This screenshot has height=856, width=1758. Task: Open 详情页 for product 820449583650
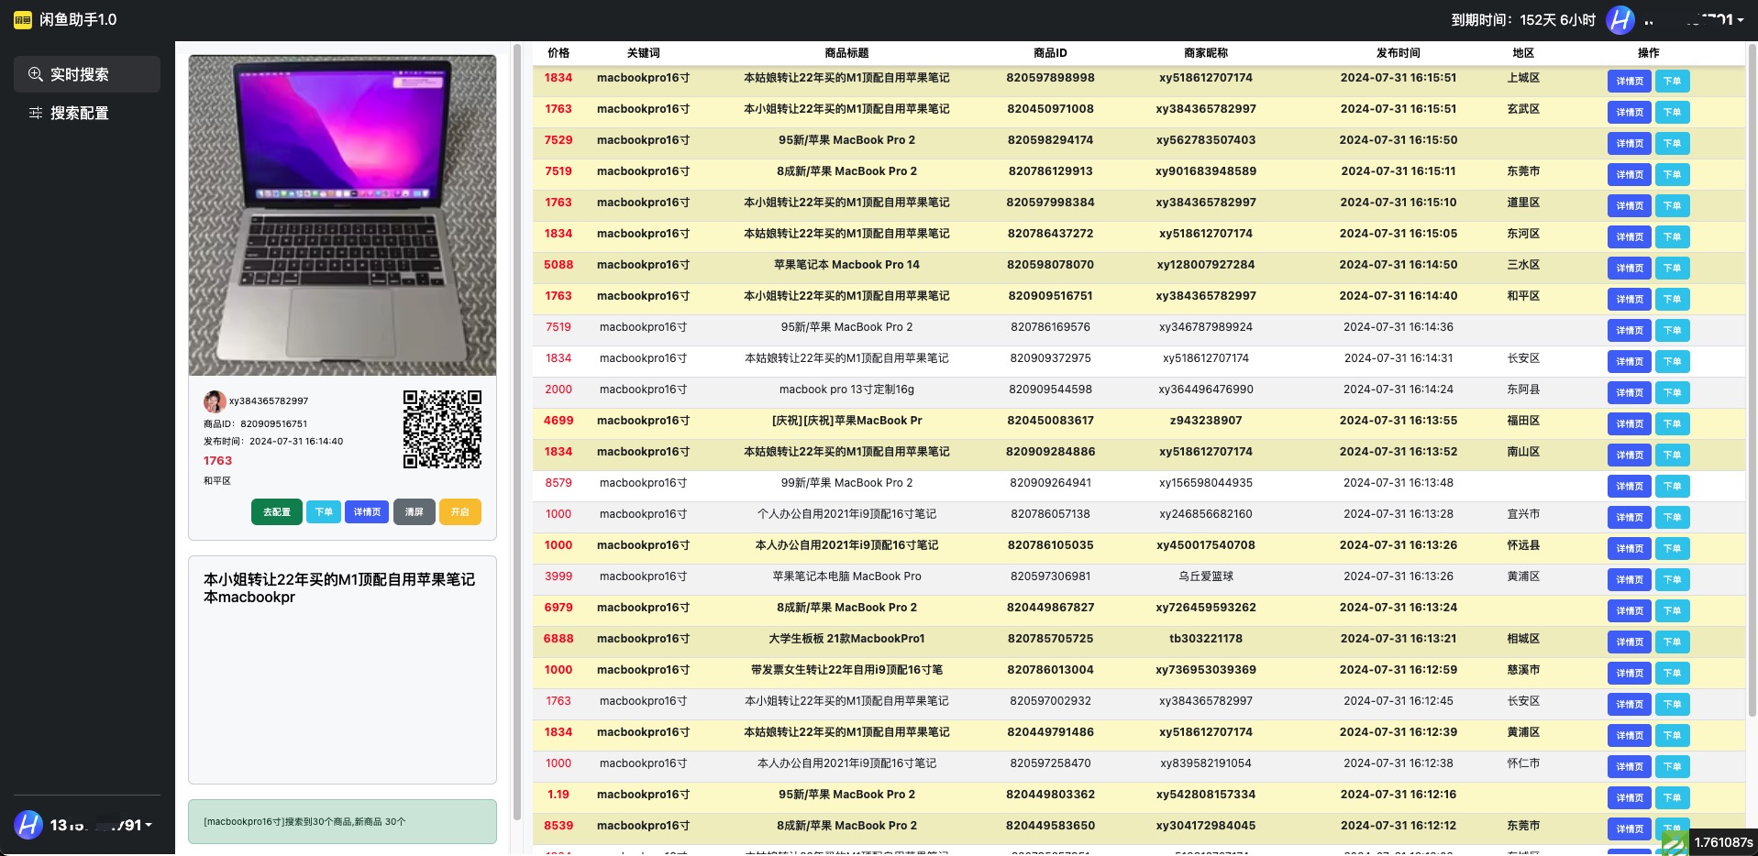tap(1630, 829)
